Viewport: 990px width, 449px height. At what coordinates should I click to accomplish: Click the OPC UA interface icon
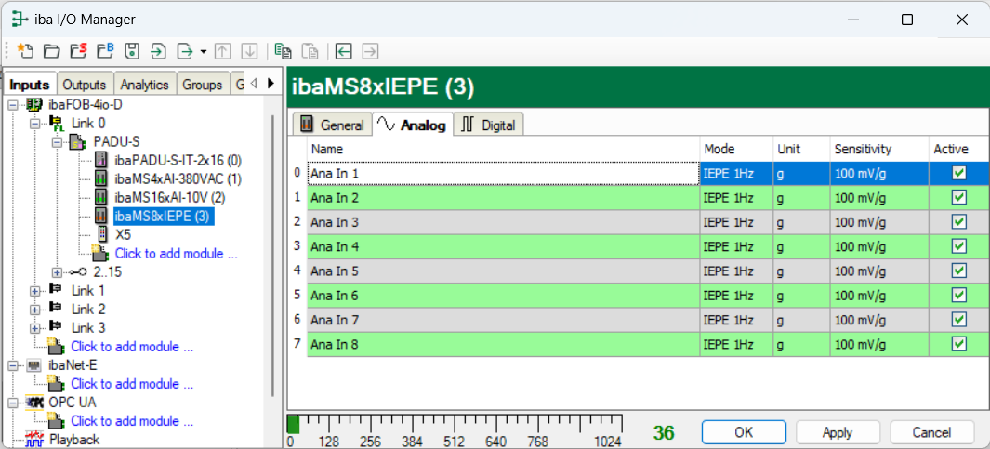point(34,403)
